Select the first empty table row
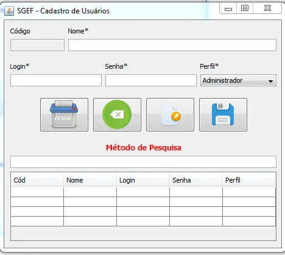The width and height of the screenshot is (285, 255). pyautogui.click(x=143, y=192)
